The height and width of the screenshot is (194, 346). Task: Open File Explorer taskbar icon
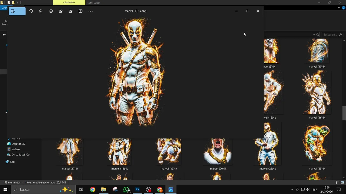click(104, 189)
